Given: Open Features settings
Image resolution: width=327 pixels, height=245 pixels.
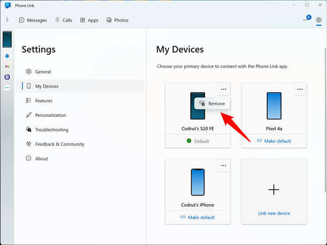Looking at the screenshot, I should 80,101.
